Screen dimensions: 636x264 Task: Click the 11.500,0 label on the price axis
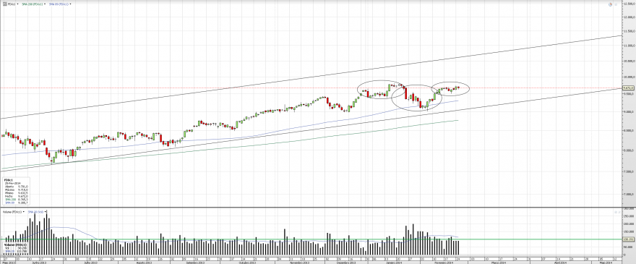629,31
